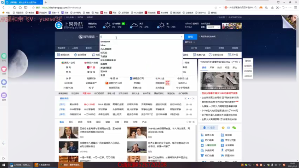Open the news video thumbnail in right panel
Viewport: 299px width, 168px height.
[x=220, y=81]
